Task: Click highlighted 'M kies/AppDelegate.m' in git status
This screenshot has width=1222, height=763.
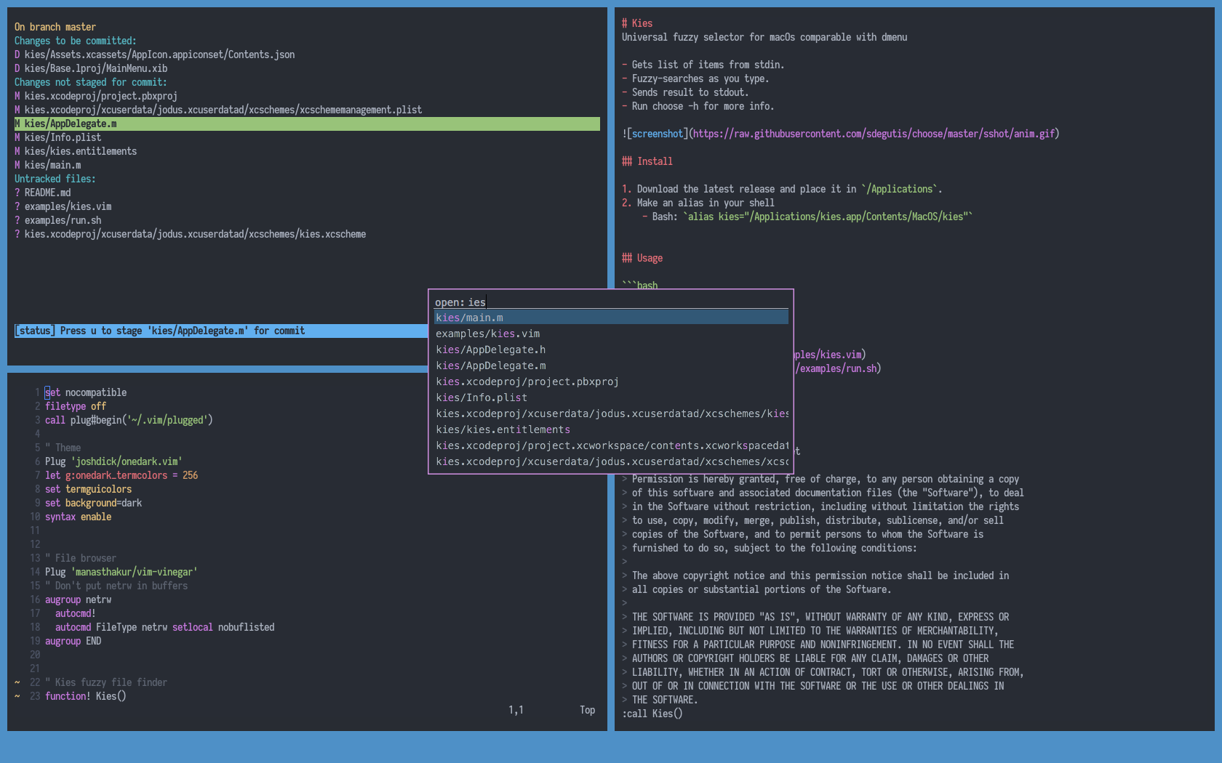Action: 307,124
